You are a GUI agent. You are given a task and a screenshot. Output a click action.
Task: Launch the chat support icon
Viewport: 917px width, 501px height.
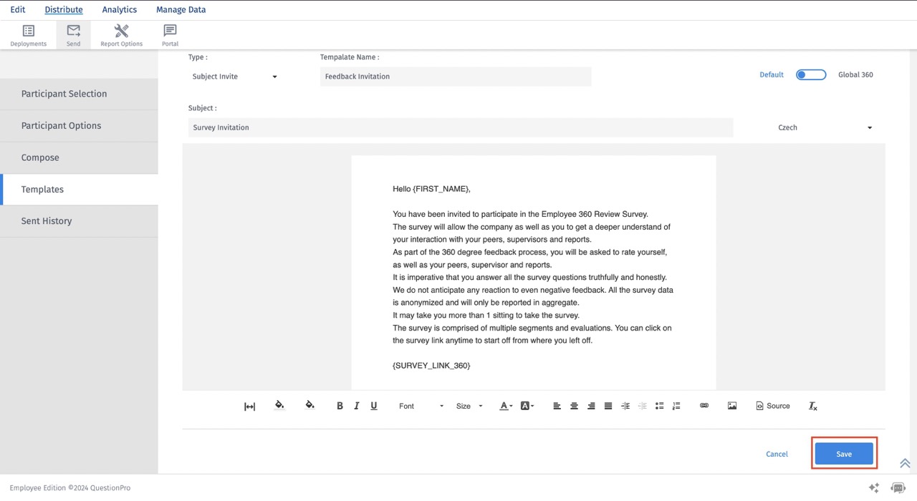tap(898, 487)
